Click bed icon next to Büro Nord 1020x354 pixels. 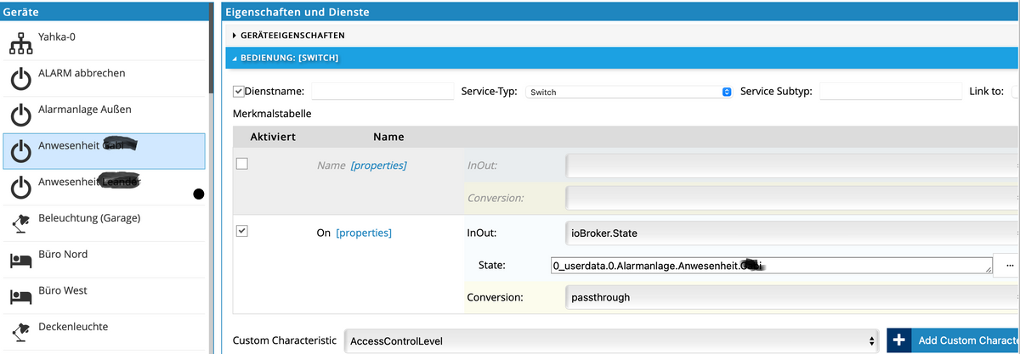point(20,260)
